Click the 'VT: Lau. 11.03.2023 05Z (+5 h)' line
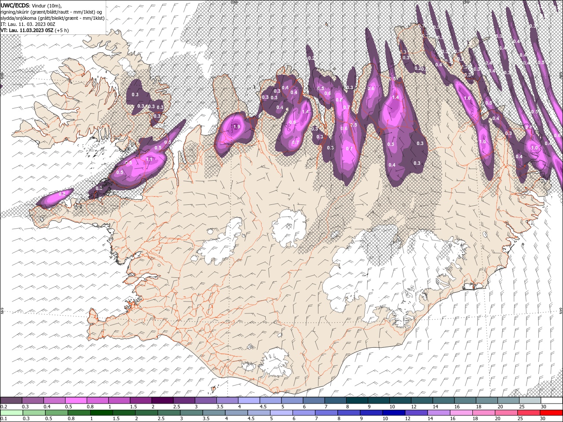 click(x=35, y=30)
